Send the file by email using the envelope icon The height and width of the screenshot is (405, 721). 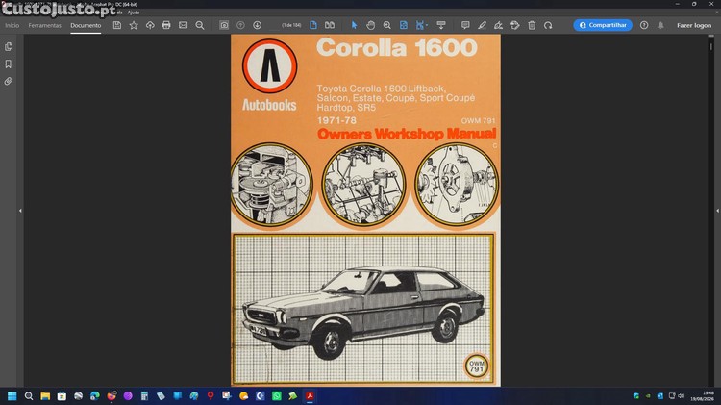(183, 25)
